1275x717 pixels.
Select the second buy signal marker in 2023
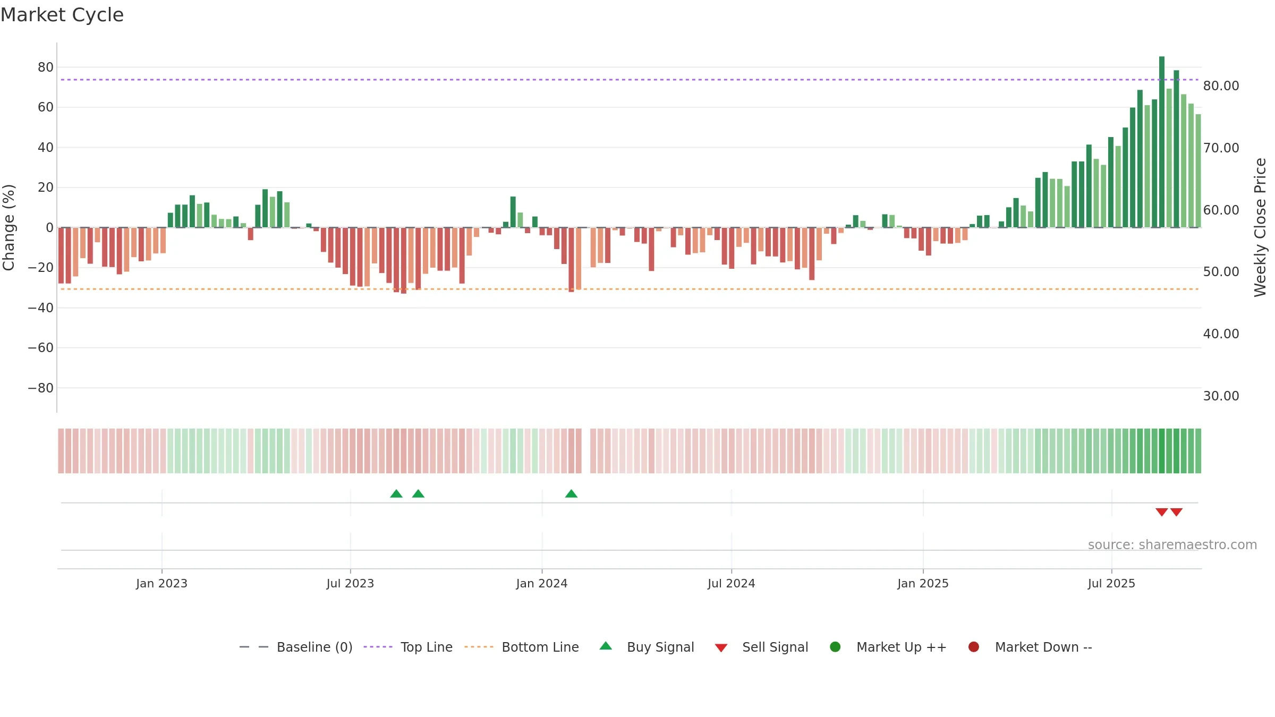[x=418, y=494]
